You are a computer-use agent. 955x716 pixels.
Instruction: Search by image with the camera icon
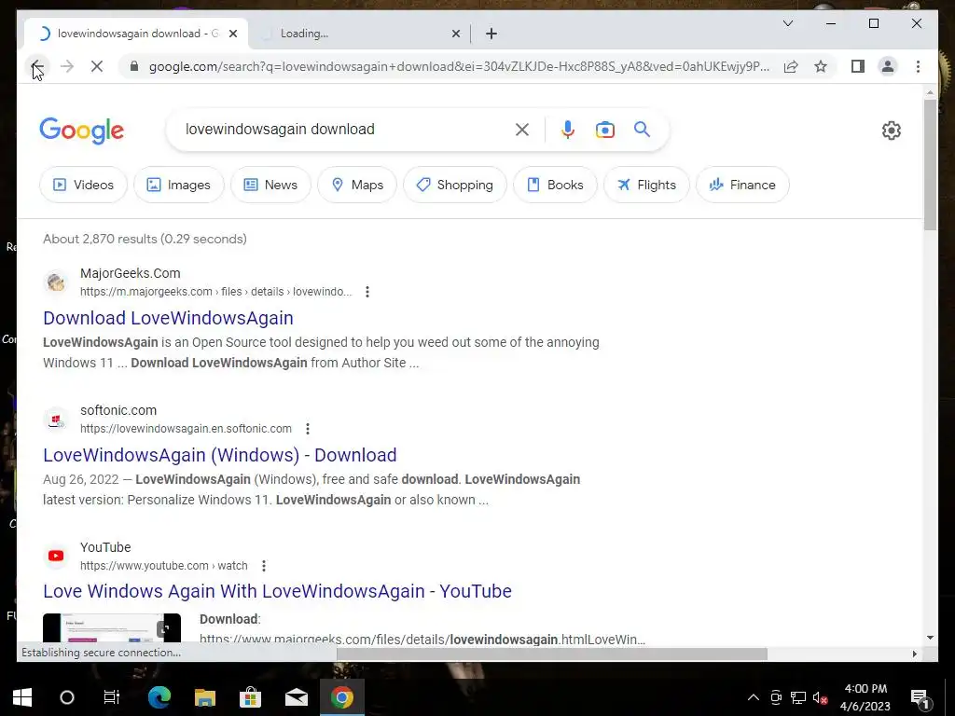(604, 130)
